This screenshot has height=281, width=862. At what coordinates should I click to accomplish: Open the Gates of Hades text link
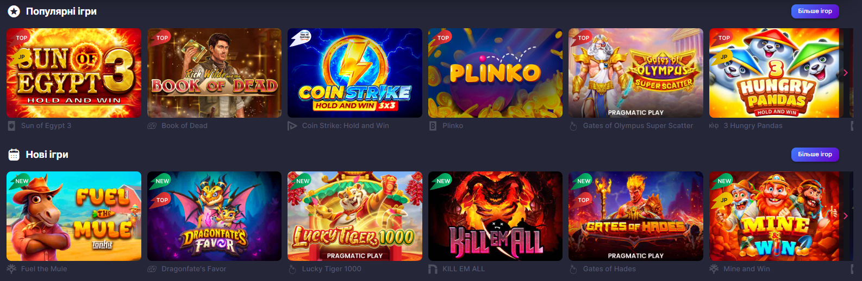pos(609,269)
